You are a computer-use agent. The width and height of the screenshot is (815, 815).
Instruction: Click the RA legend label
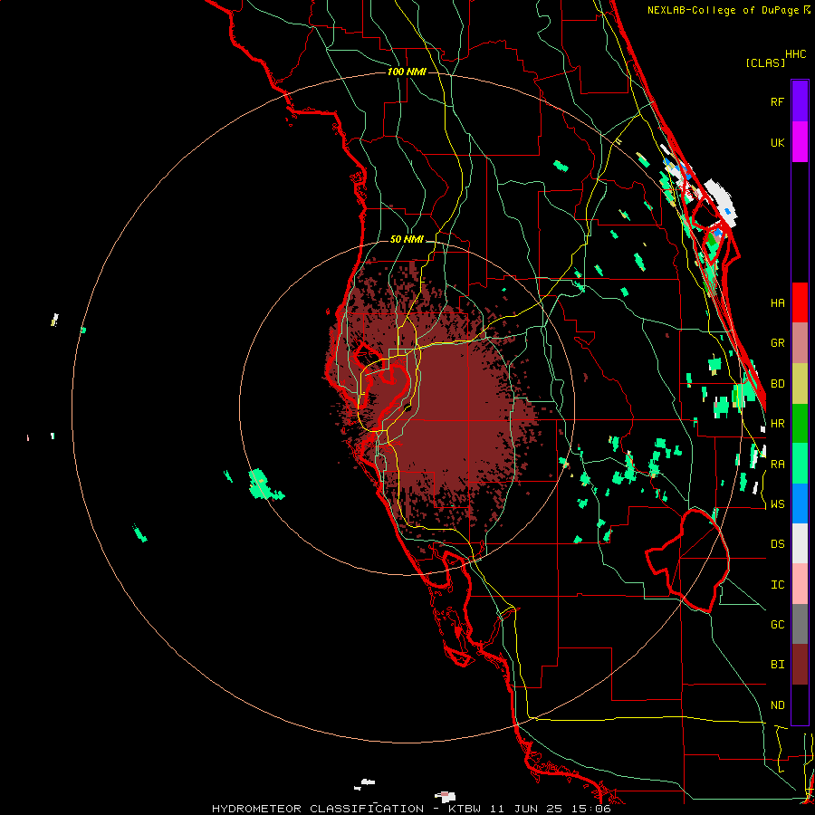(777, 465)
